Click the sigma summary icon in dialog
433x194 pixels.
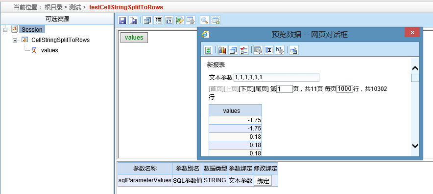pos(269,50)
